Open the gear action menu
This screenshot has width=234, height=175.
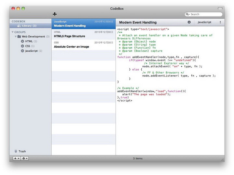click(25, 158)
